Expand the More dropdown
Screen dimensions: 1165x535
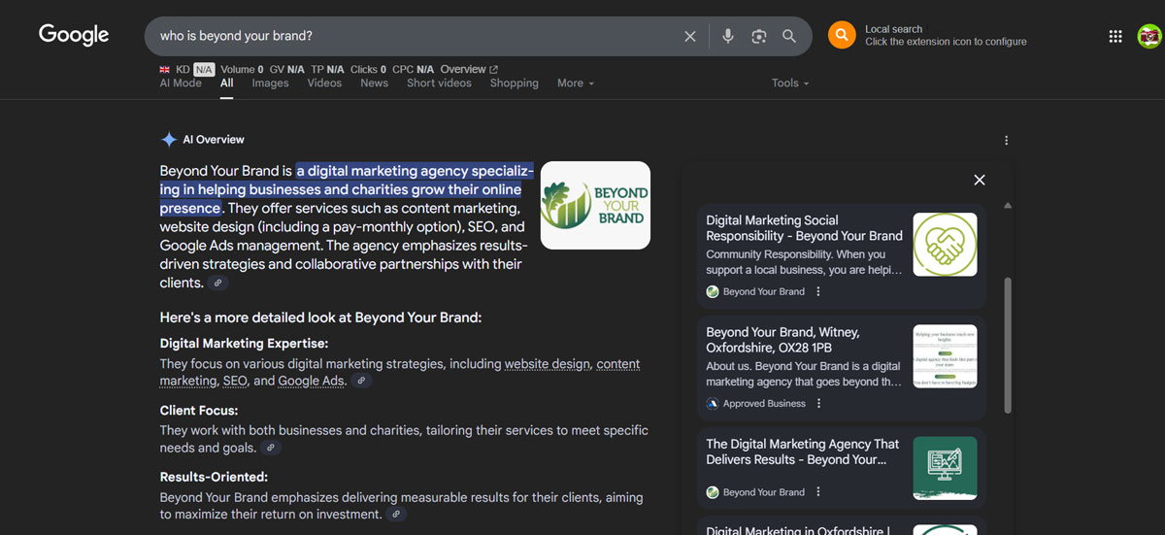(x=576, y=84)
